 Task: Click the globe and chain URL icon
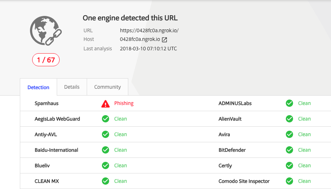[x=46, y=31]
